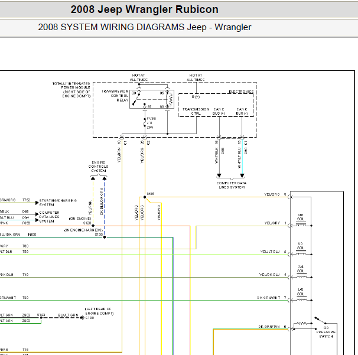358x355 pixels.
Task: Select the "DK GRN/TAN 6" wire label
Action: coord(272,327)
